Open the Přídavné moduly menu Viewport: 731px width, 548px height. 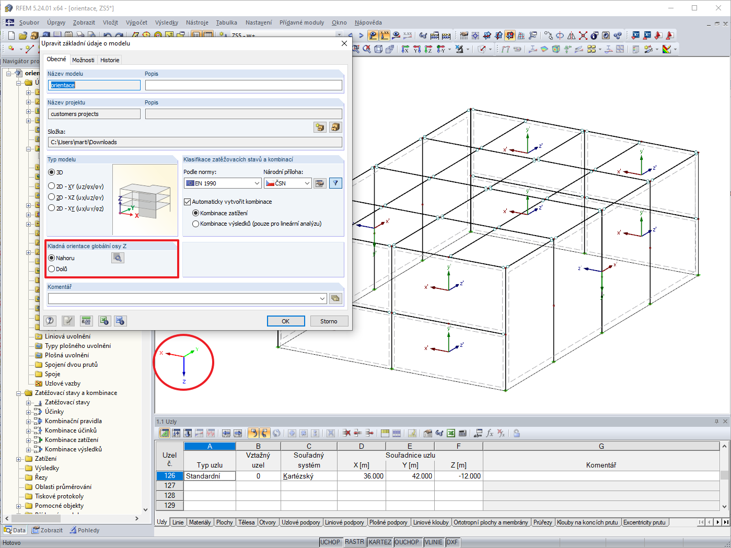[301, 22]
